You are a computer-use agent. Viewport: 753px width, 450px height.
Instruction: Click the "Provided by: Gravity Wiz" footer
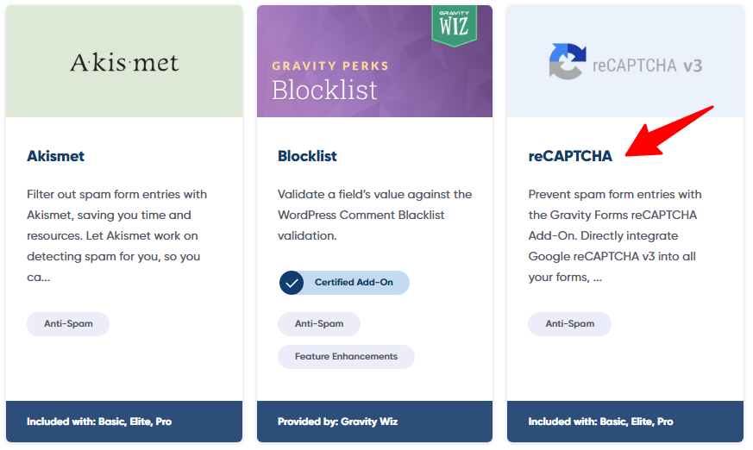[x=337, y=422]
